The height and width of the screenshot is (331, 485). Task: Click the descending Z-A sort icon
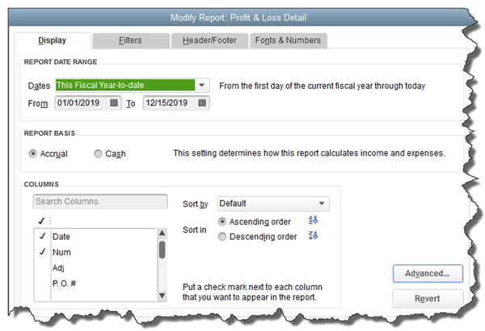pos(313,236)
